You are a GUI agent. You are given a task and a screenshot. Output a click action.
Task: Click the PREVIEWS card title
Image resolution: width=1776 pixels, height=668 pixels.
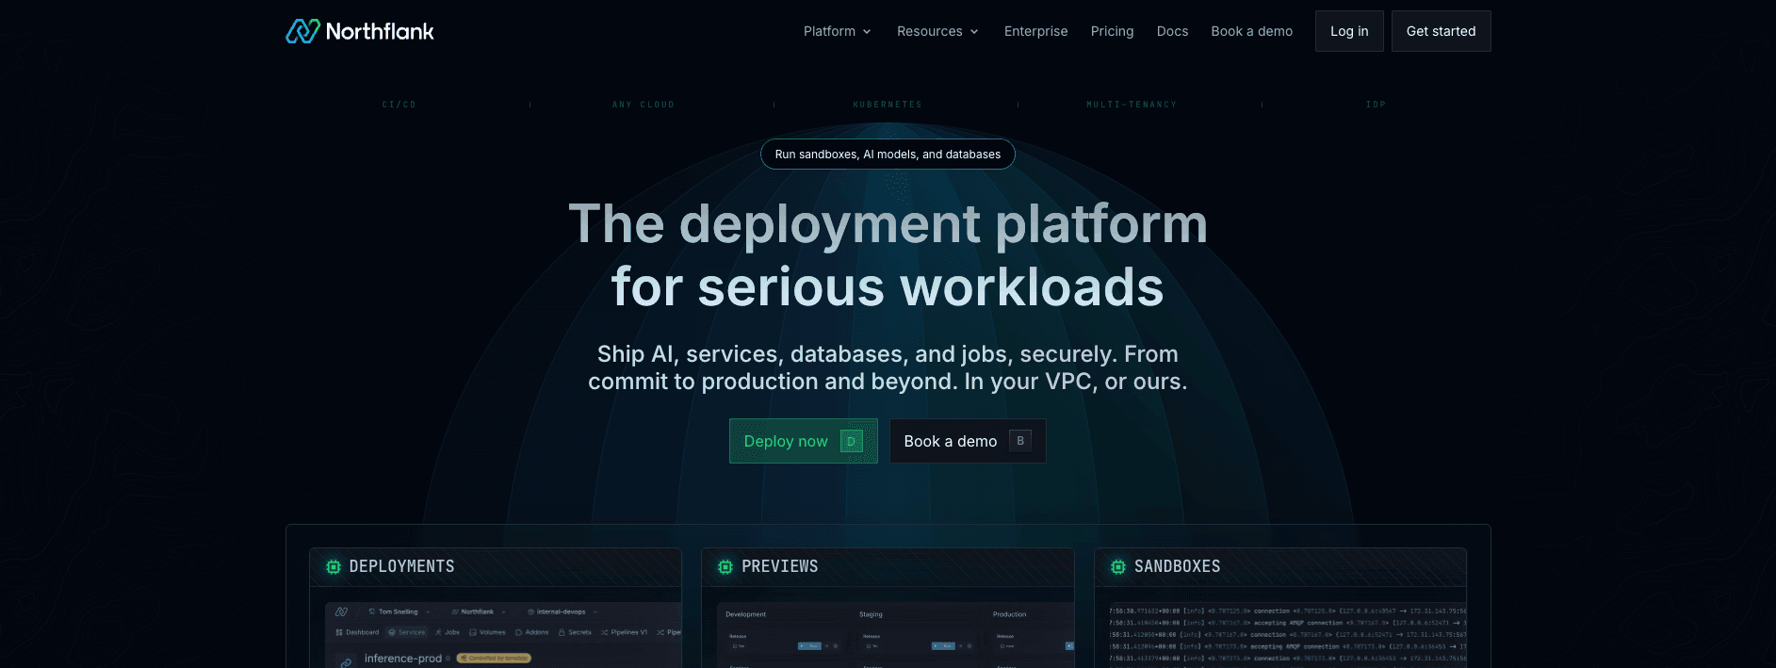pyautogui.click(x=780, y=566)
